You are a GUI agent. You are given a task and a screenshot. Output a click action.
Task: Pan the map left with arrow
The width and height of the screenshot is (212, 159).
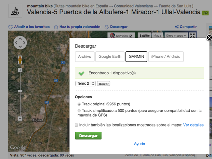click(16, 43)
